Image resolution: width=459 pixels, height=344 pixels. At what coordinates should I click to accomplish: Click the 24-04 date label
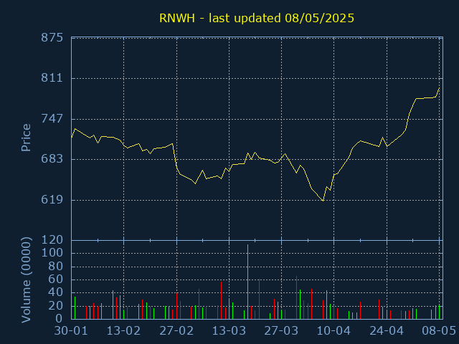point(387,331)
